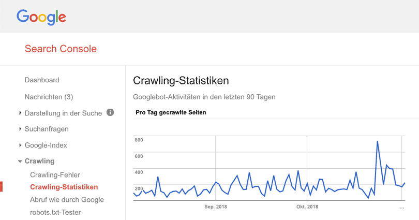Expand the Suchanfragen section arrow
This screenshot has height=220, width=419.
20,129
